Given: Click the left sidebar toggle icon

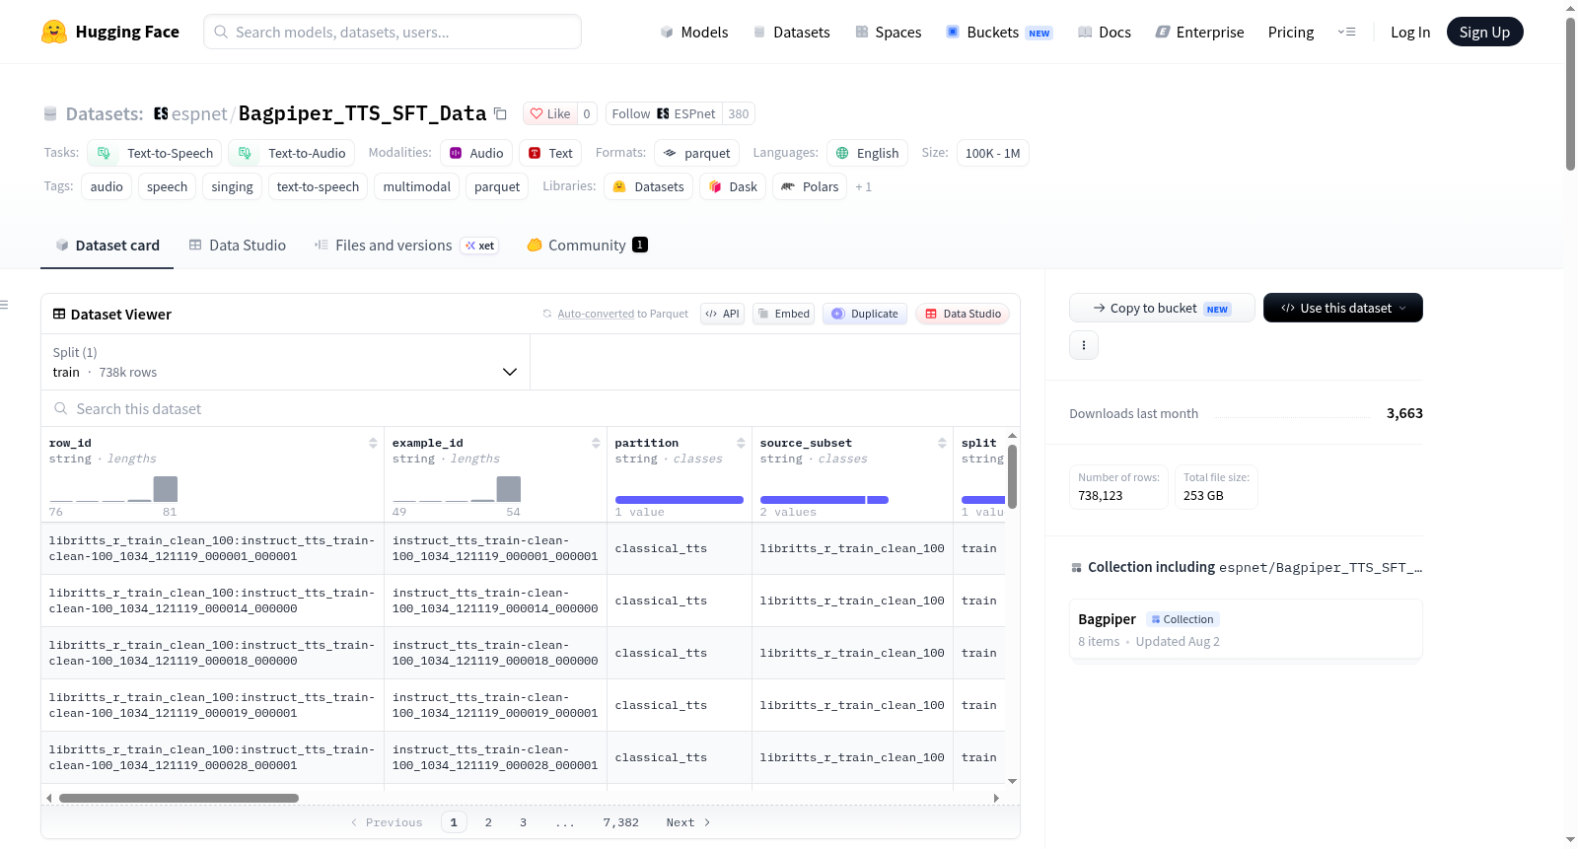Looking at the screenshot, I should 4,305.
